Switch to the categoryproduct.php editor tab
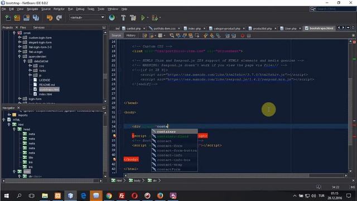 pyautogui.click(x=227, y=28)
